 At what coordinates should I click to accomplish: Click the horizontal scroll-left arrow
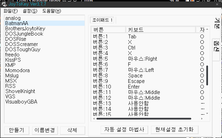click(x=94, y=119)
